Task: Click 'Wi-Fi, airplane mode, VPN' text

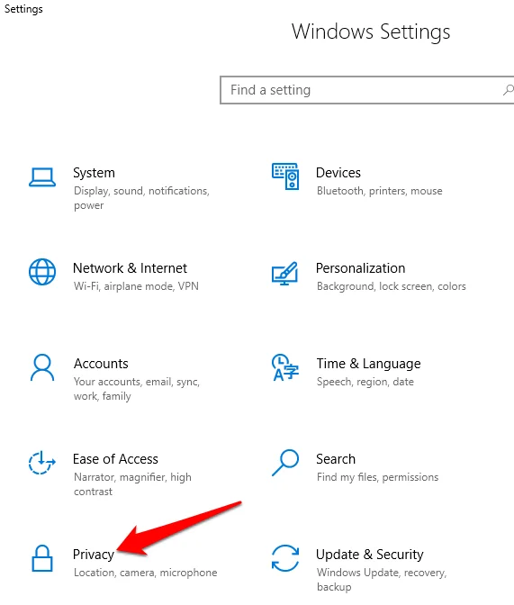Action: click(x=136, y=286)
